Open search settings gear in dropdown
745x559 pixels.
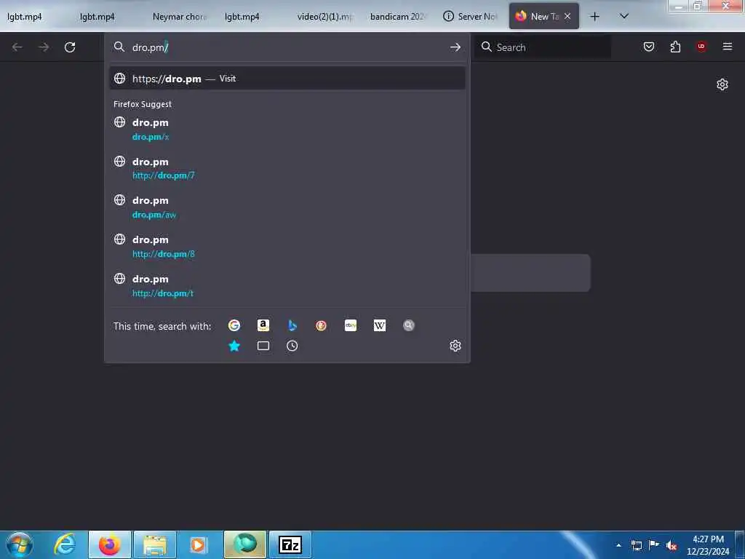pos(455,346)
